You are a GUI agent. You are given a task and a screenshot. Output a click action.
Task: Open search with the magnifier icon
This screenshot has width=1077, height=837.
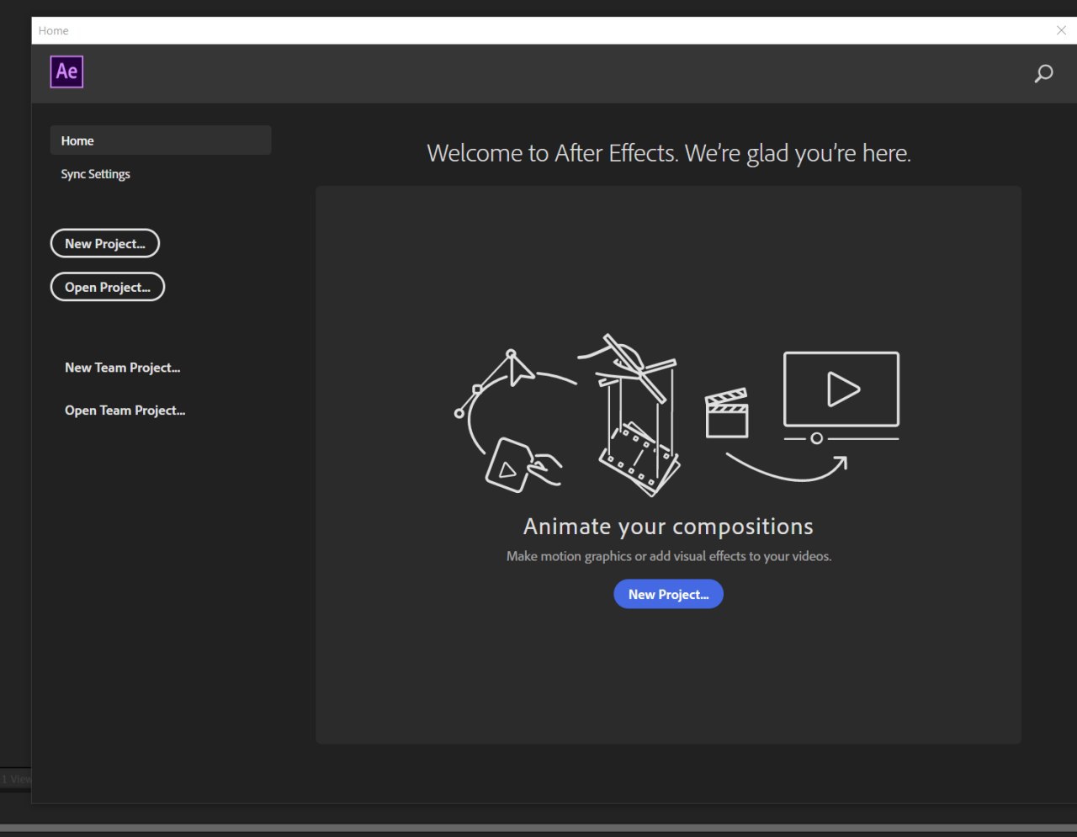coord(1043,74)
